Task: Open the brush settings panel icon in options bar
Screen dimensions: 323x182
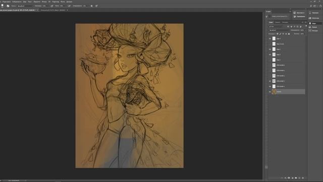Action: (8, 6)
